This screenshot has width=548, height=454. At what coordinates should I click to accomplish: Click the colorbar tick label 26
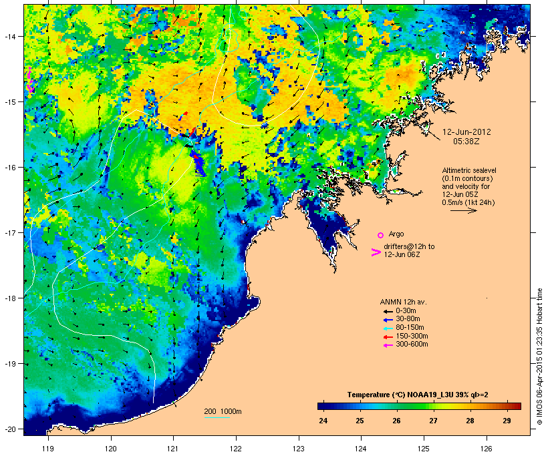(397, 421)
